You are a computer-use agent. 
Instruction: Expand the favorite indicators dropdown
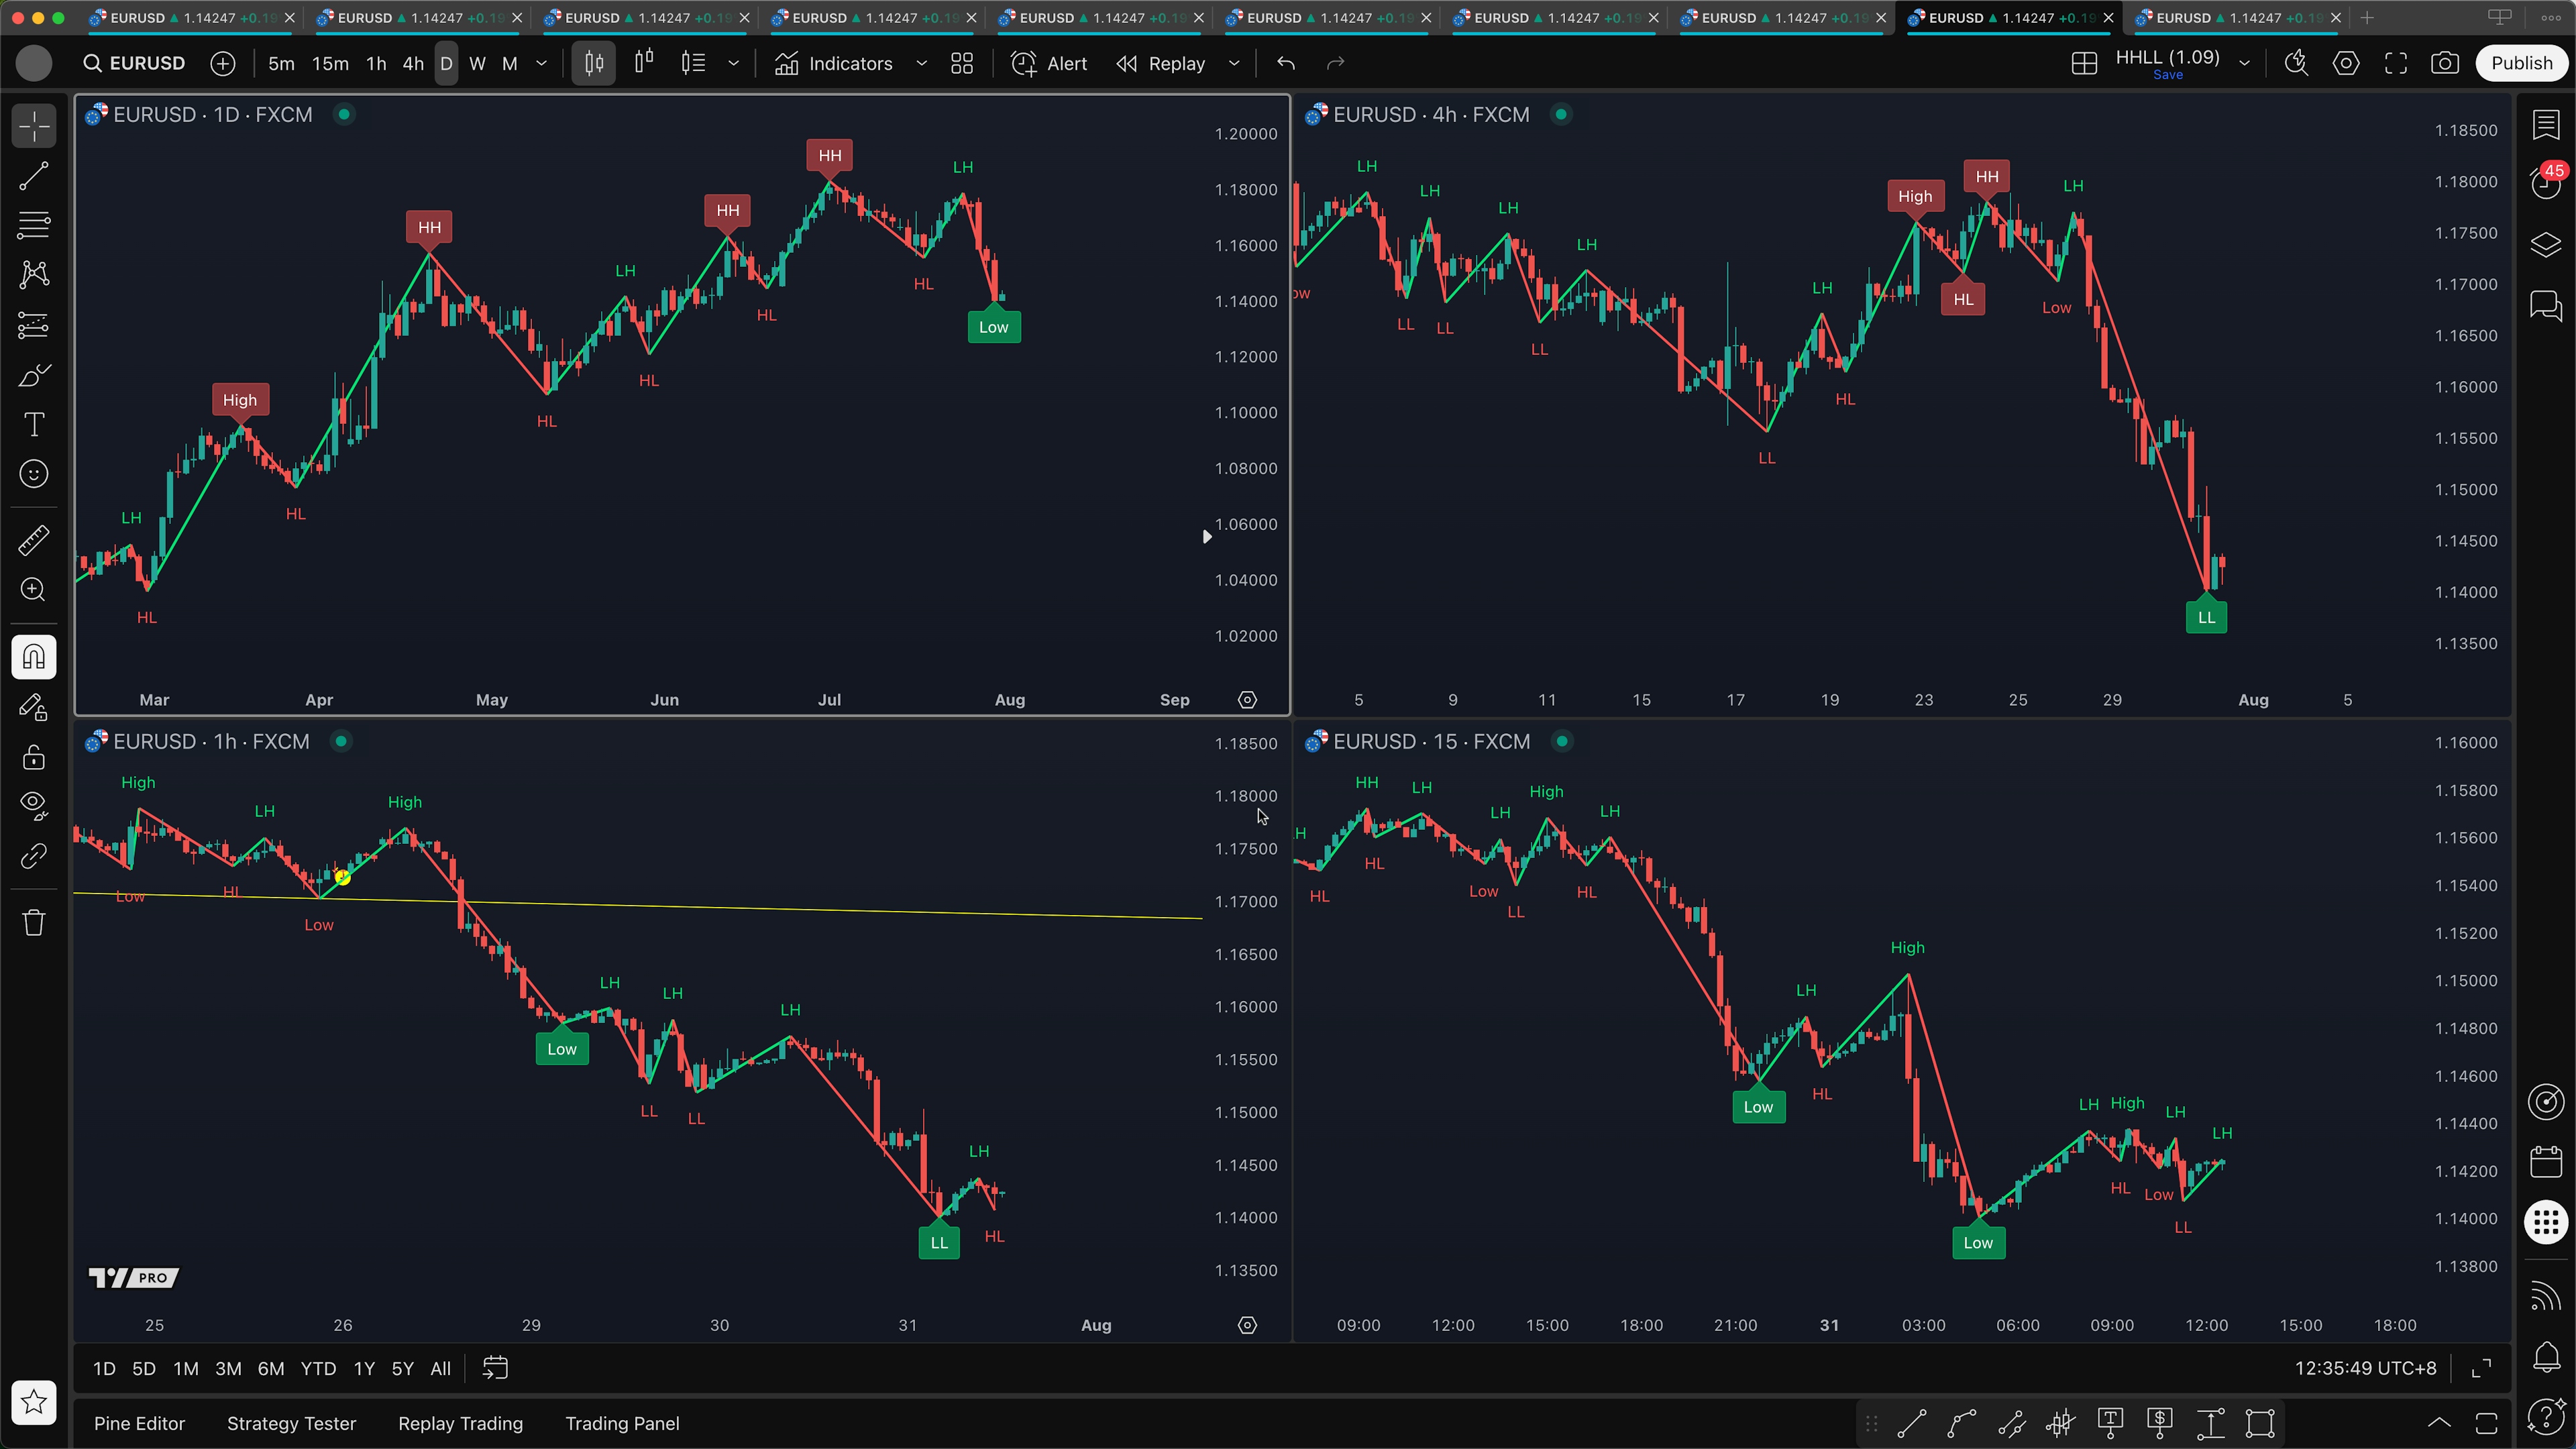coord(921,63)
